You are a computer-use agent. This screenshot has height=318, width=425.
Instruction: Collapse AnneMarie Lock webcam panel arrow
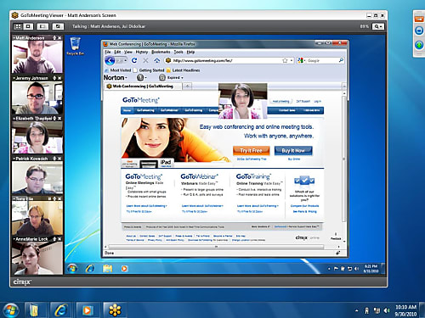[14, 239]
